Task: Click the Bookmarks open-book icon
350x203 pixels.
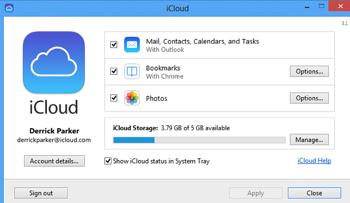Action: coord(132,71)
